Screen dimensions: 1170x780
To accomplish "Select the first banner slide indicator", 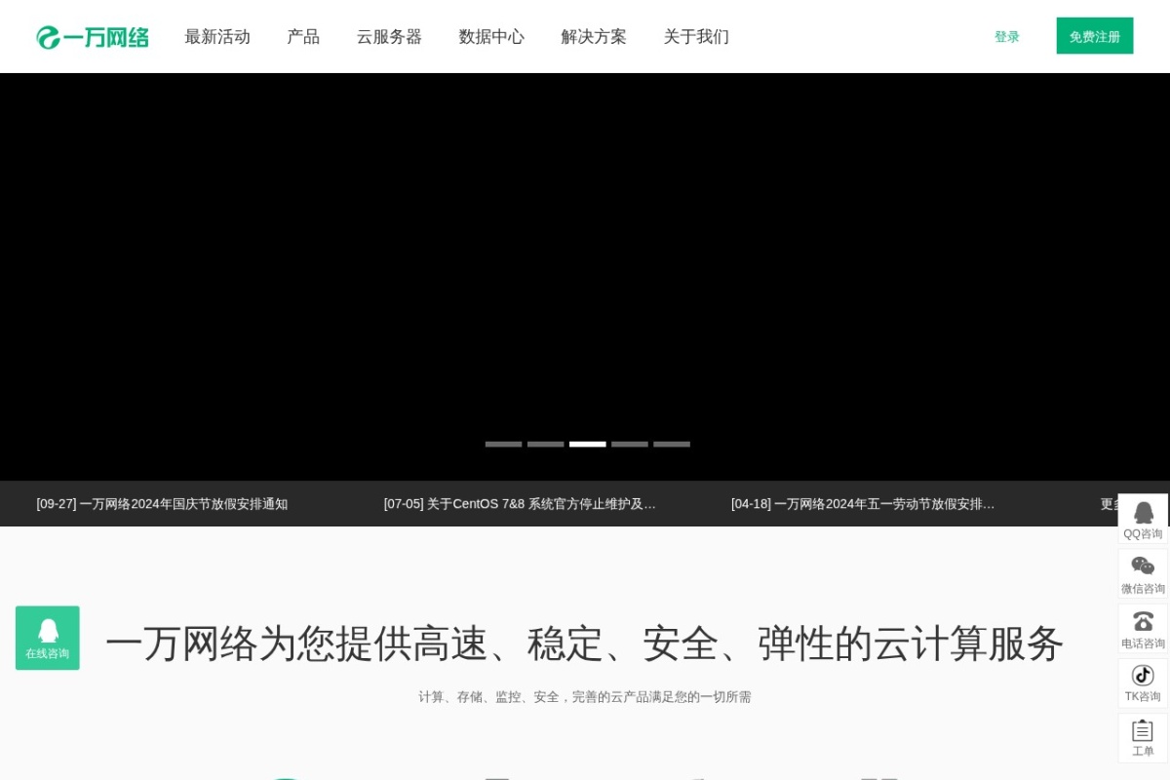I will [504, 444].
